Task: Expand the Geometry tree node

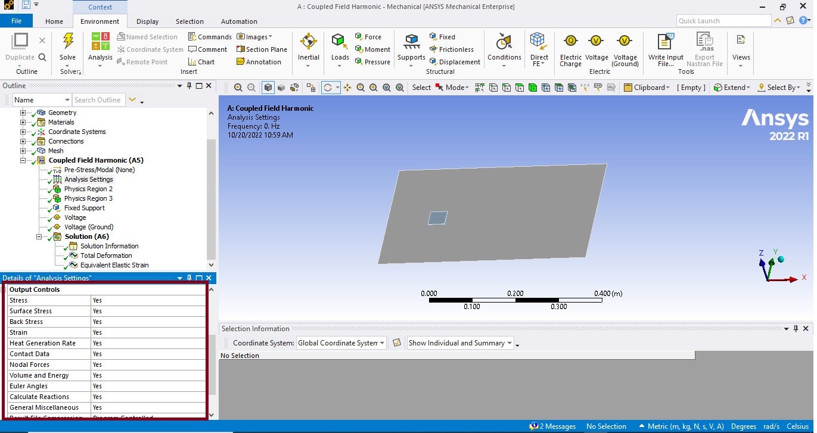Action: coord(23,113)
